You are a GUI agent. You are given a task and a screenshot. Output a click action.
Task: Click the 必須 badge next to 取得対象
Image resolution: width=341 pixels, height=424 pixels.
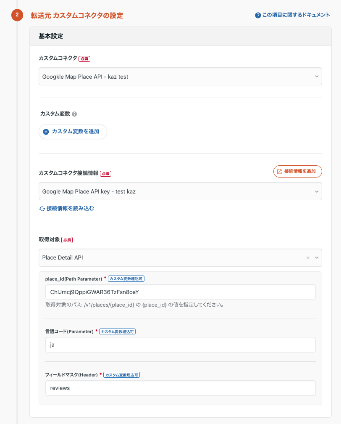pyautogui.click(x=67, y=240)
